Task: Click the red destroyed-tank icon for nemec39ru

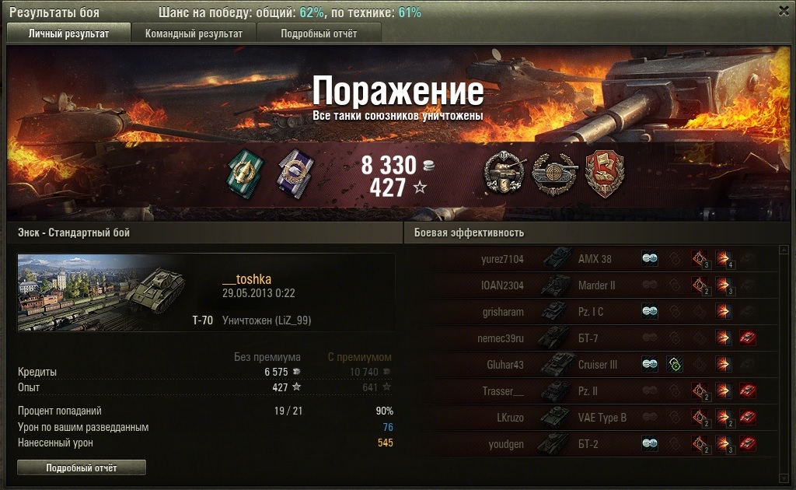Action: [748, 338]
